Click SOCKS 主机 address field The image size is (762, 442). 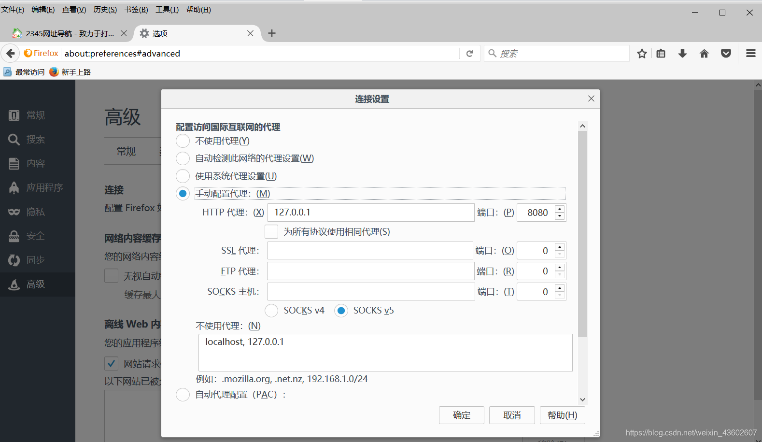click(371, 292)
